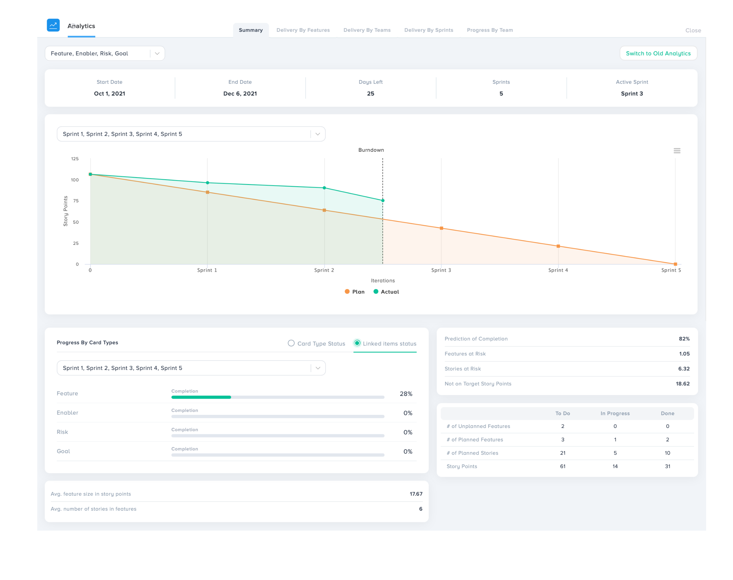Screen dimensions: 733x580
Task: Open the burndown sprint selection dropdown arrow
Action: click(318, 134)
